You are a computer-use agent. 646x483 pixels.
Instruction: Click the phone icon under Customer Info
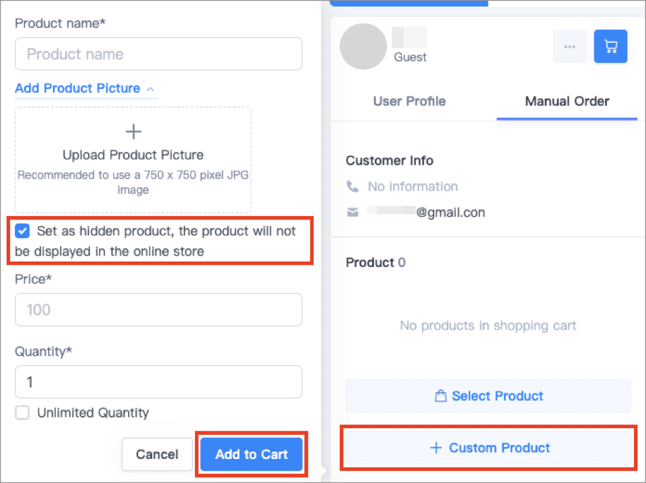click(352, 187)
